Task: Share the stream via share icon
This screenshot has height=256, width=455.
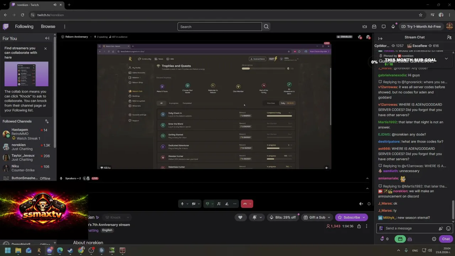Action: 359,226
